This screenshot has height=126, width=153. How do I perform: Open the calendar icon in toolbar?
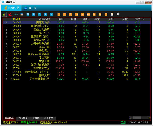pos(22,14)
